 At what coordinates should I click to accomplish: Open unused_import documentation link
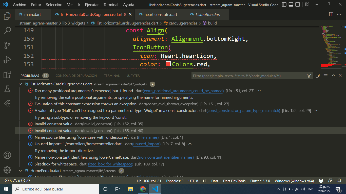(x=146, y=144)
